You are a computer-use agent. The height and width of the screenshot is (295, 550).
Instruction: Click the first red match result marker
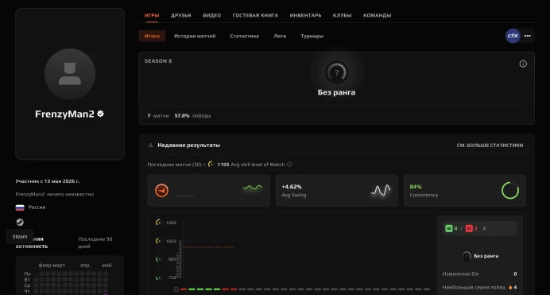[183, 289]
